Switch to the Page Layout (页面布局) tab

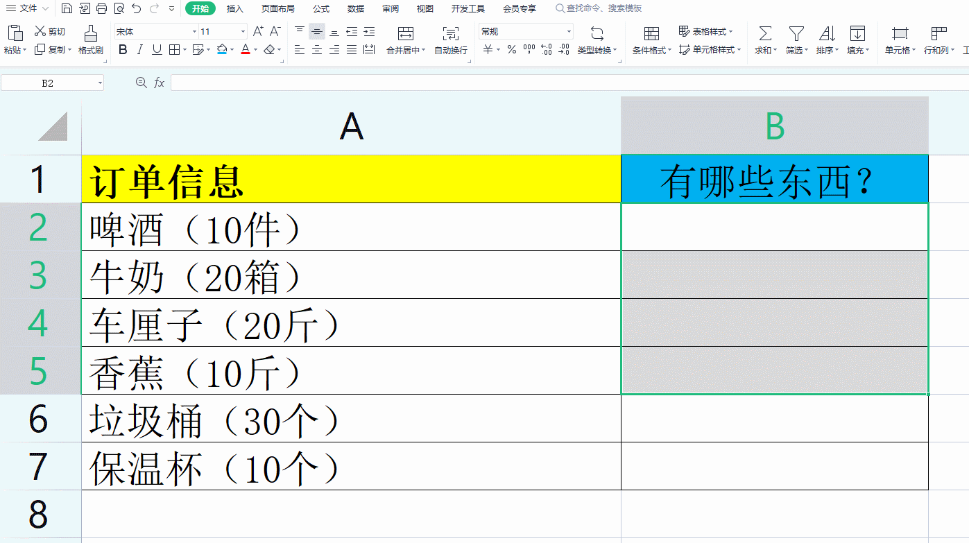coord(278,8)
